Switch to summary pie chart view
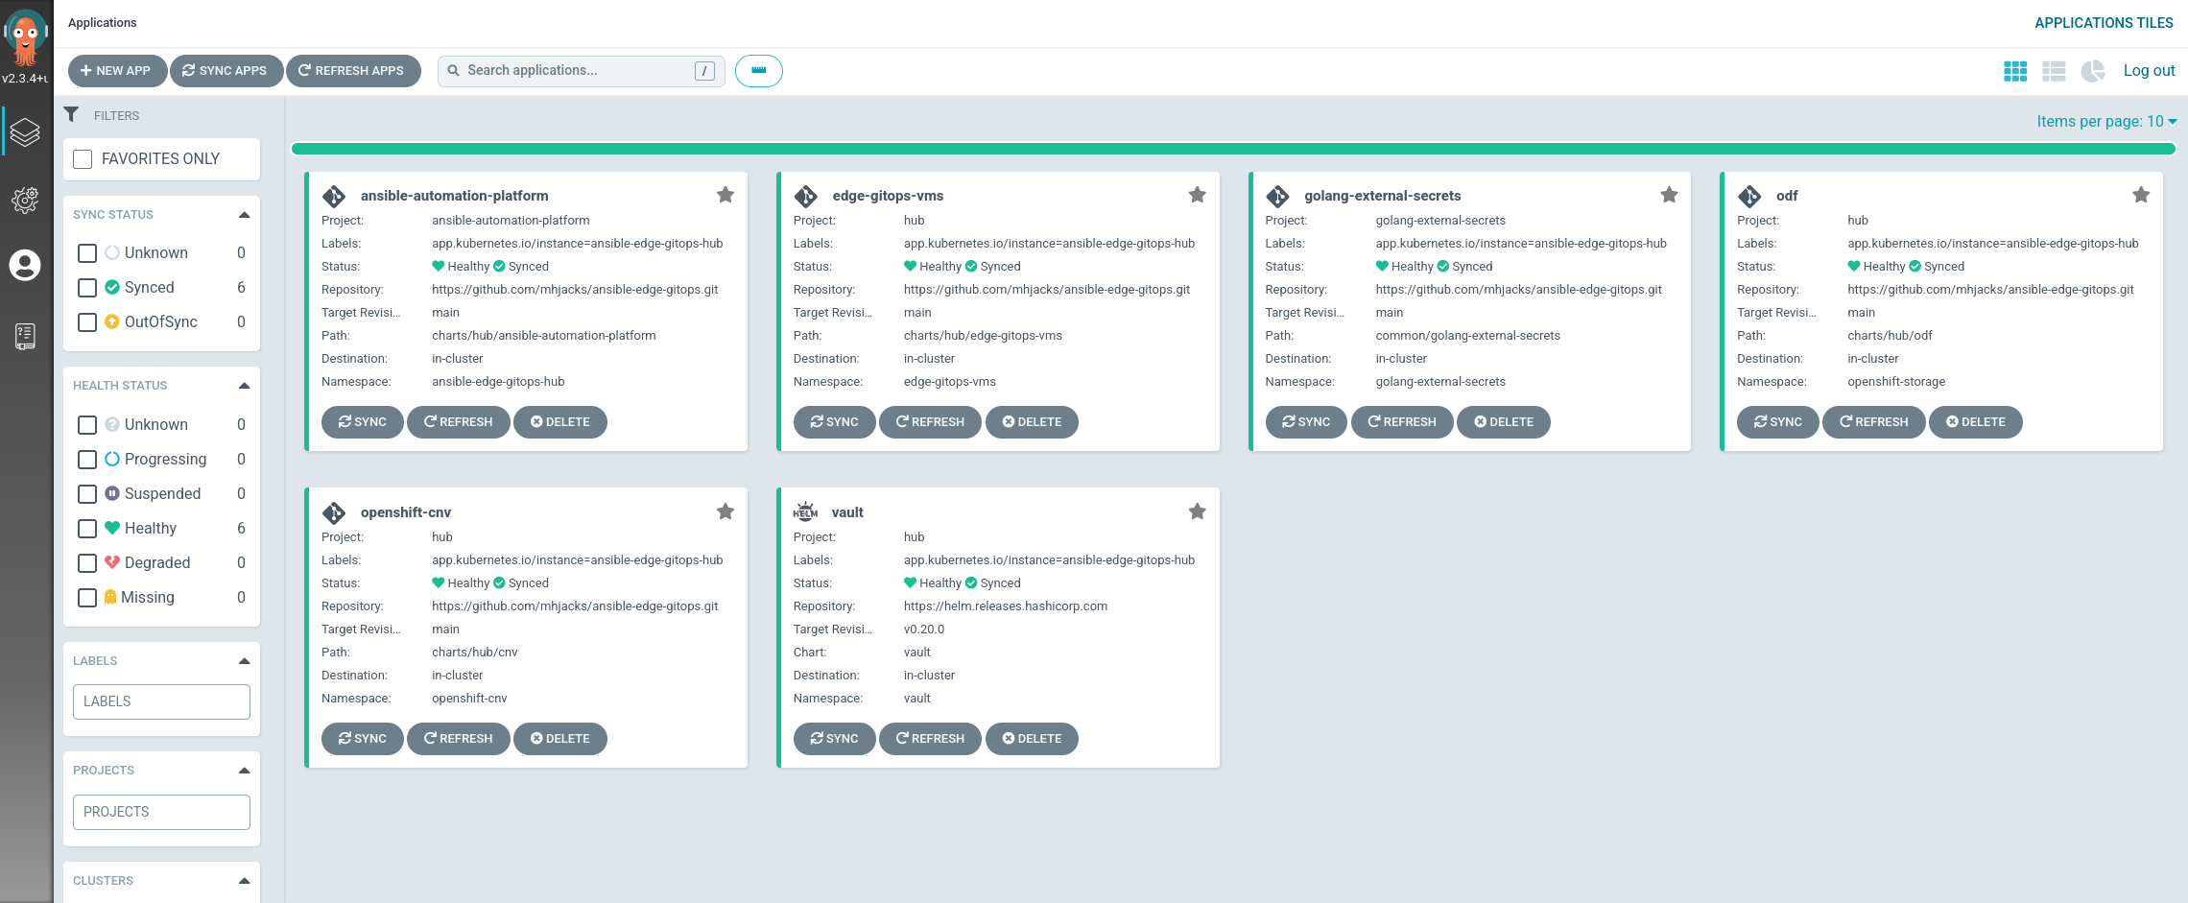 [x=2093, y=71]
